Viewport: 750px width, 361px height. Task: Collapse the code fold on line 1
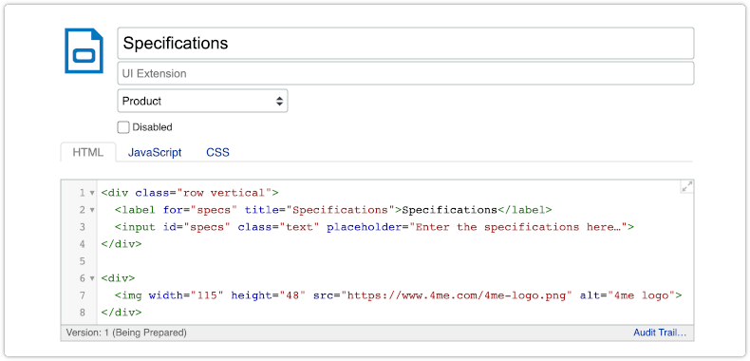(x=92, y=193)
